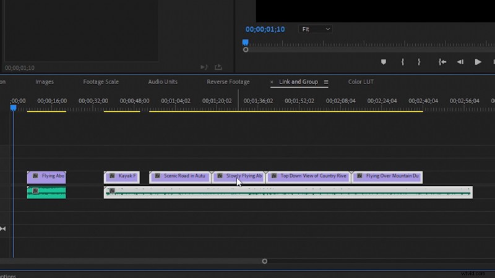Click the fx badge on the green audio clip
The height and width of the screenshot is (278, 495).
click(35, 191)
